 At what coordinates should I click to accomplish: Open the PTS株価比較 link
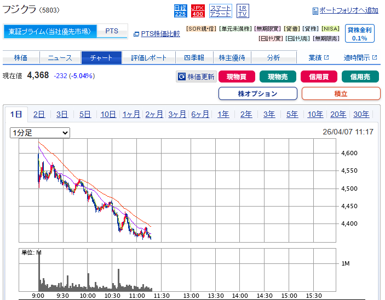(160, 34)
